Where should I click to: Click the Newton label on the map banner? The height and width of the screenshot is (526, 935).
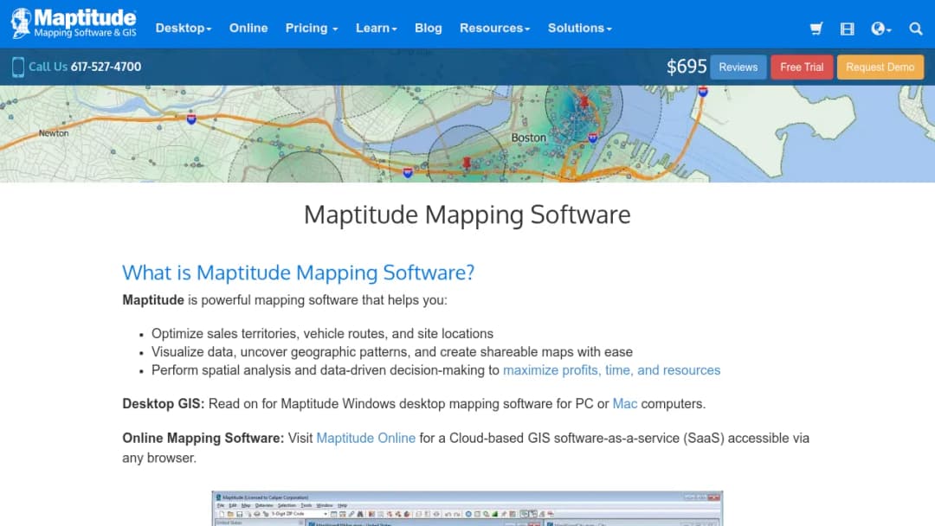click(54, 133)
